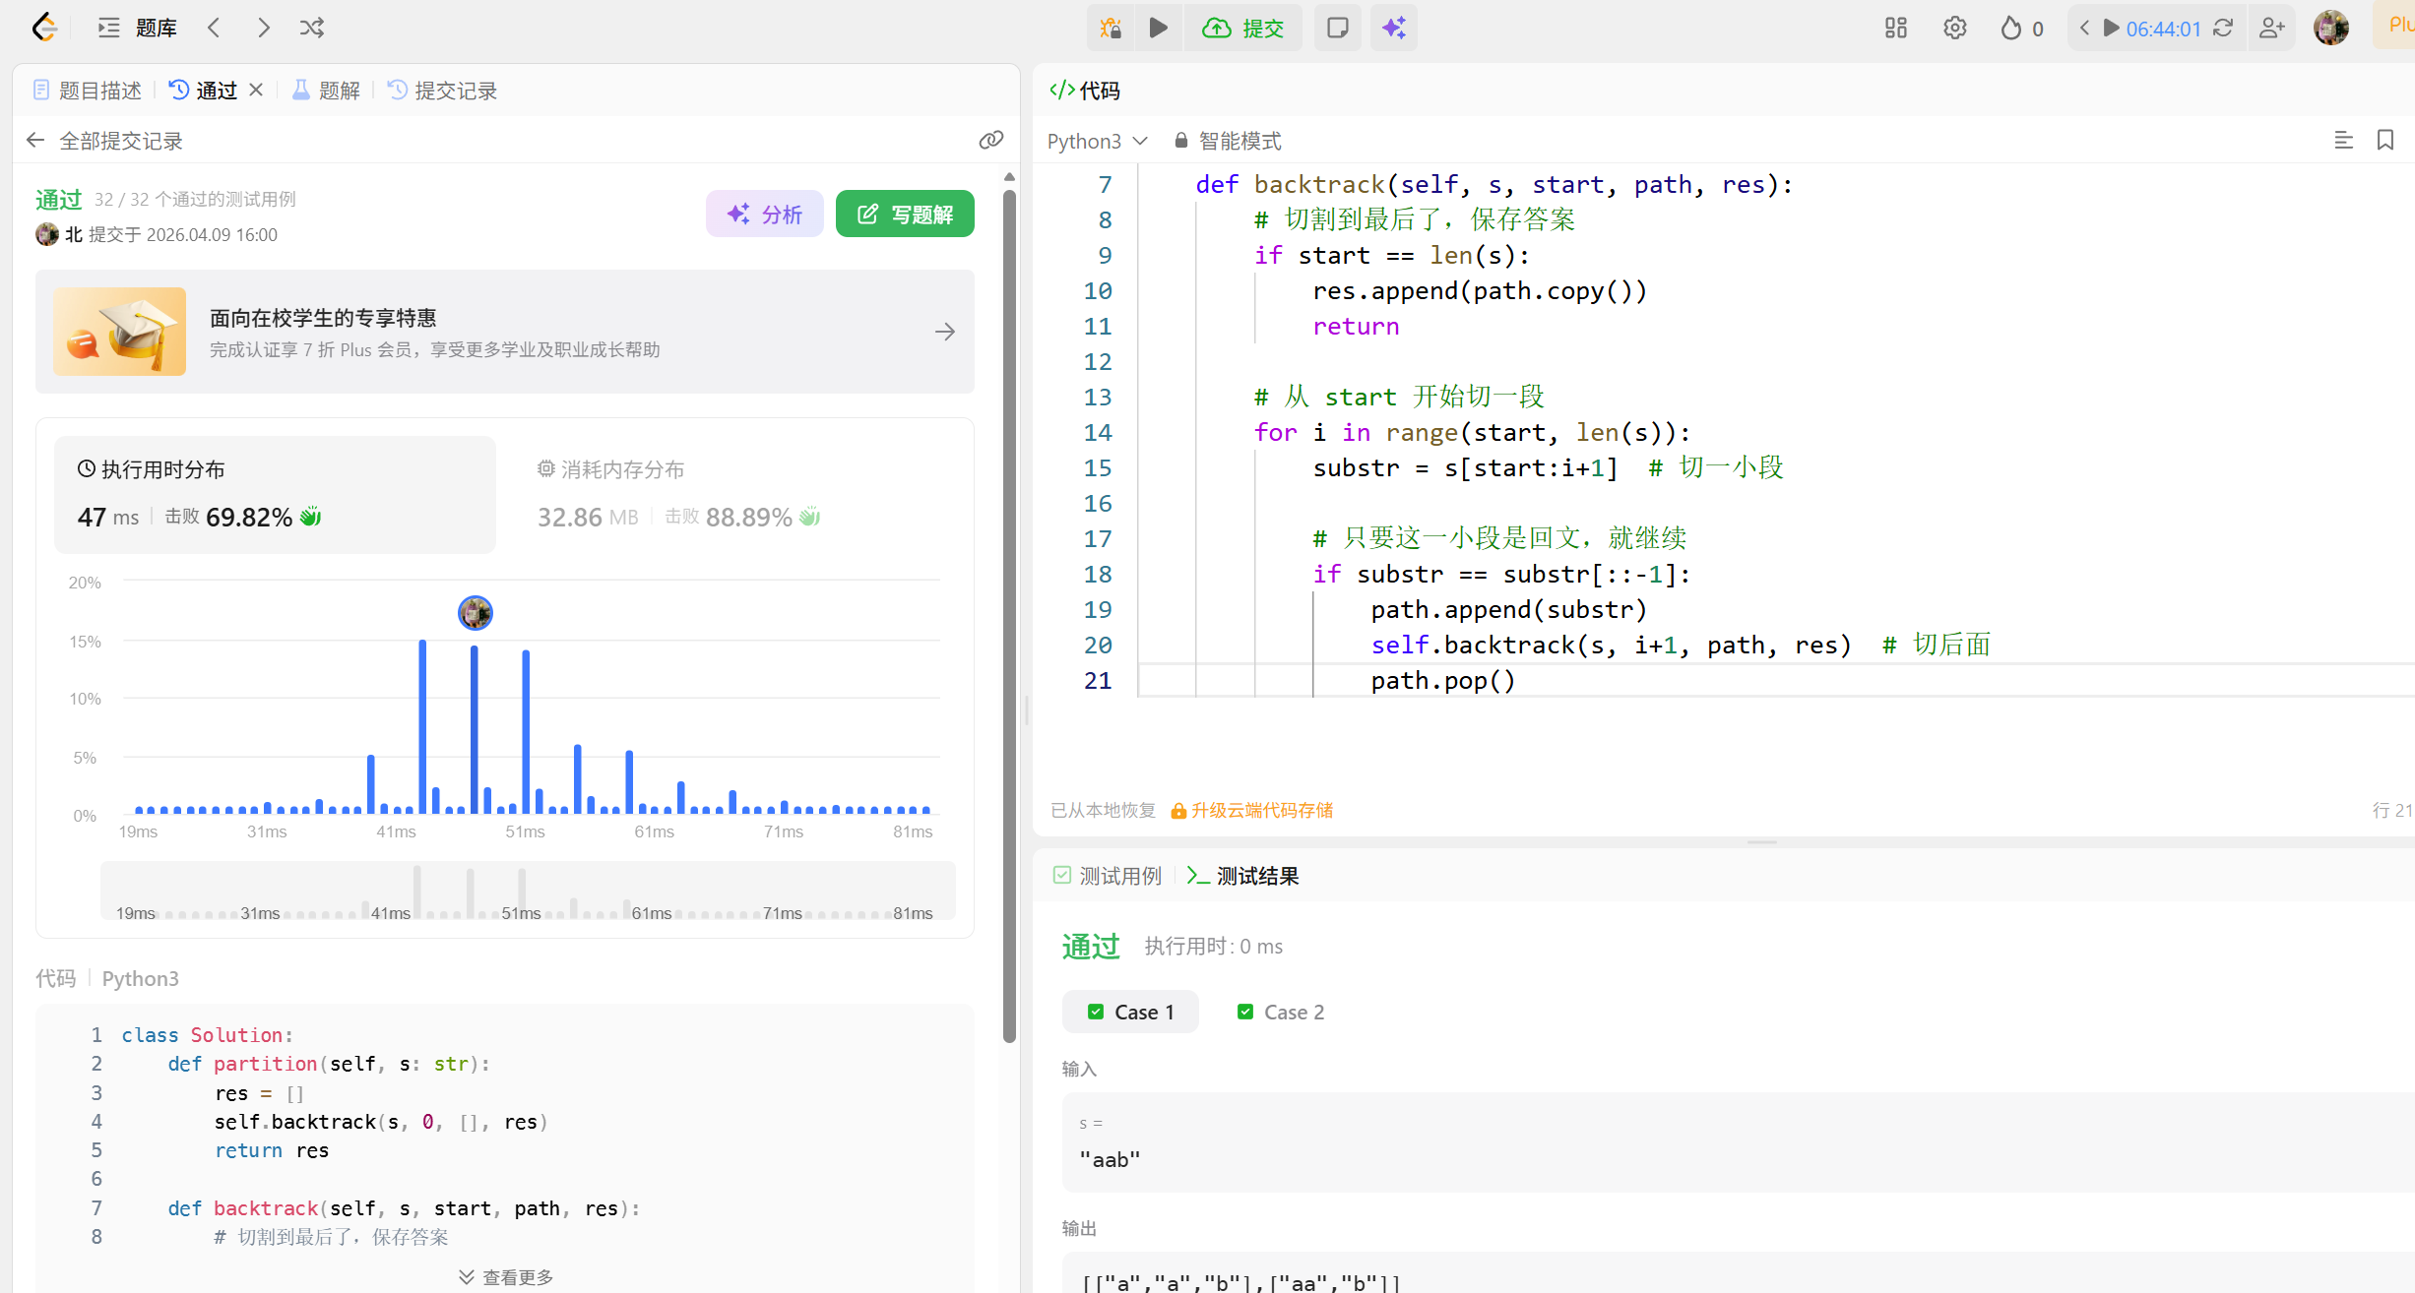
Task: Switch to the 测试用例 tab
Action: pyautogui.click(x=1108, y=876)
